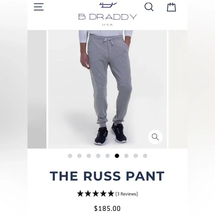Viewport: 215px width, 215px height.
Task: Show previous product image on left edge
Action: point(37,89)
